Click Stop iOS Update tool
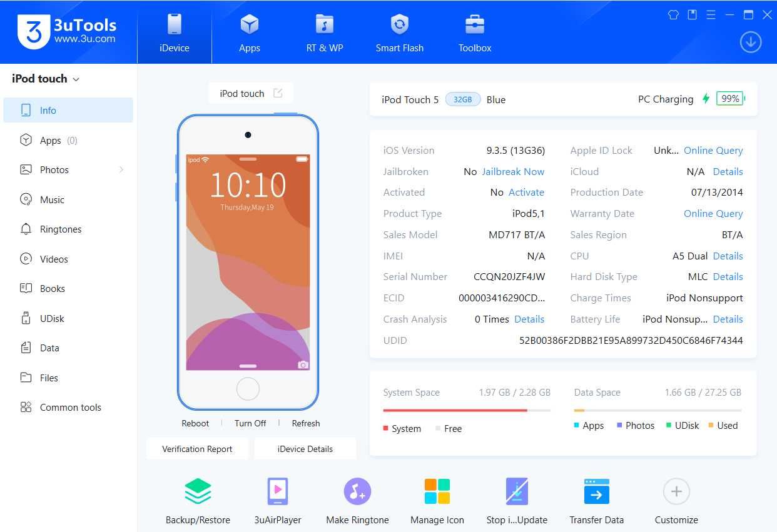This screenshot has width=777, height=532. (x=517, y=500)
